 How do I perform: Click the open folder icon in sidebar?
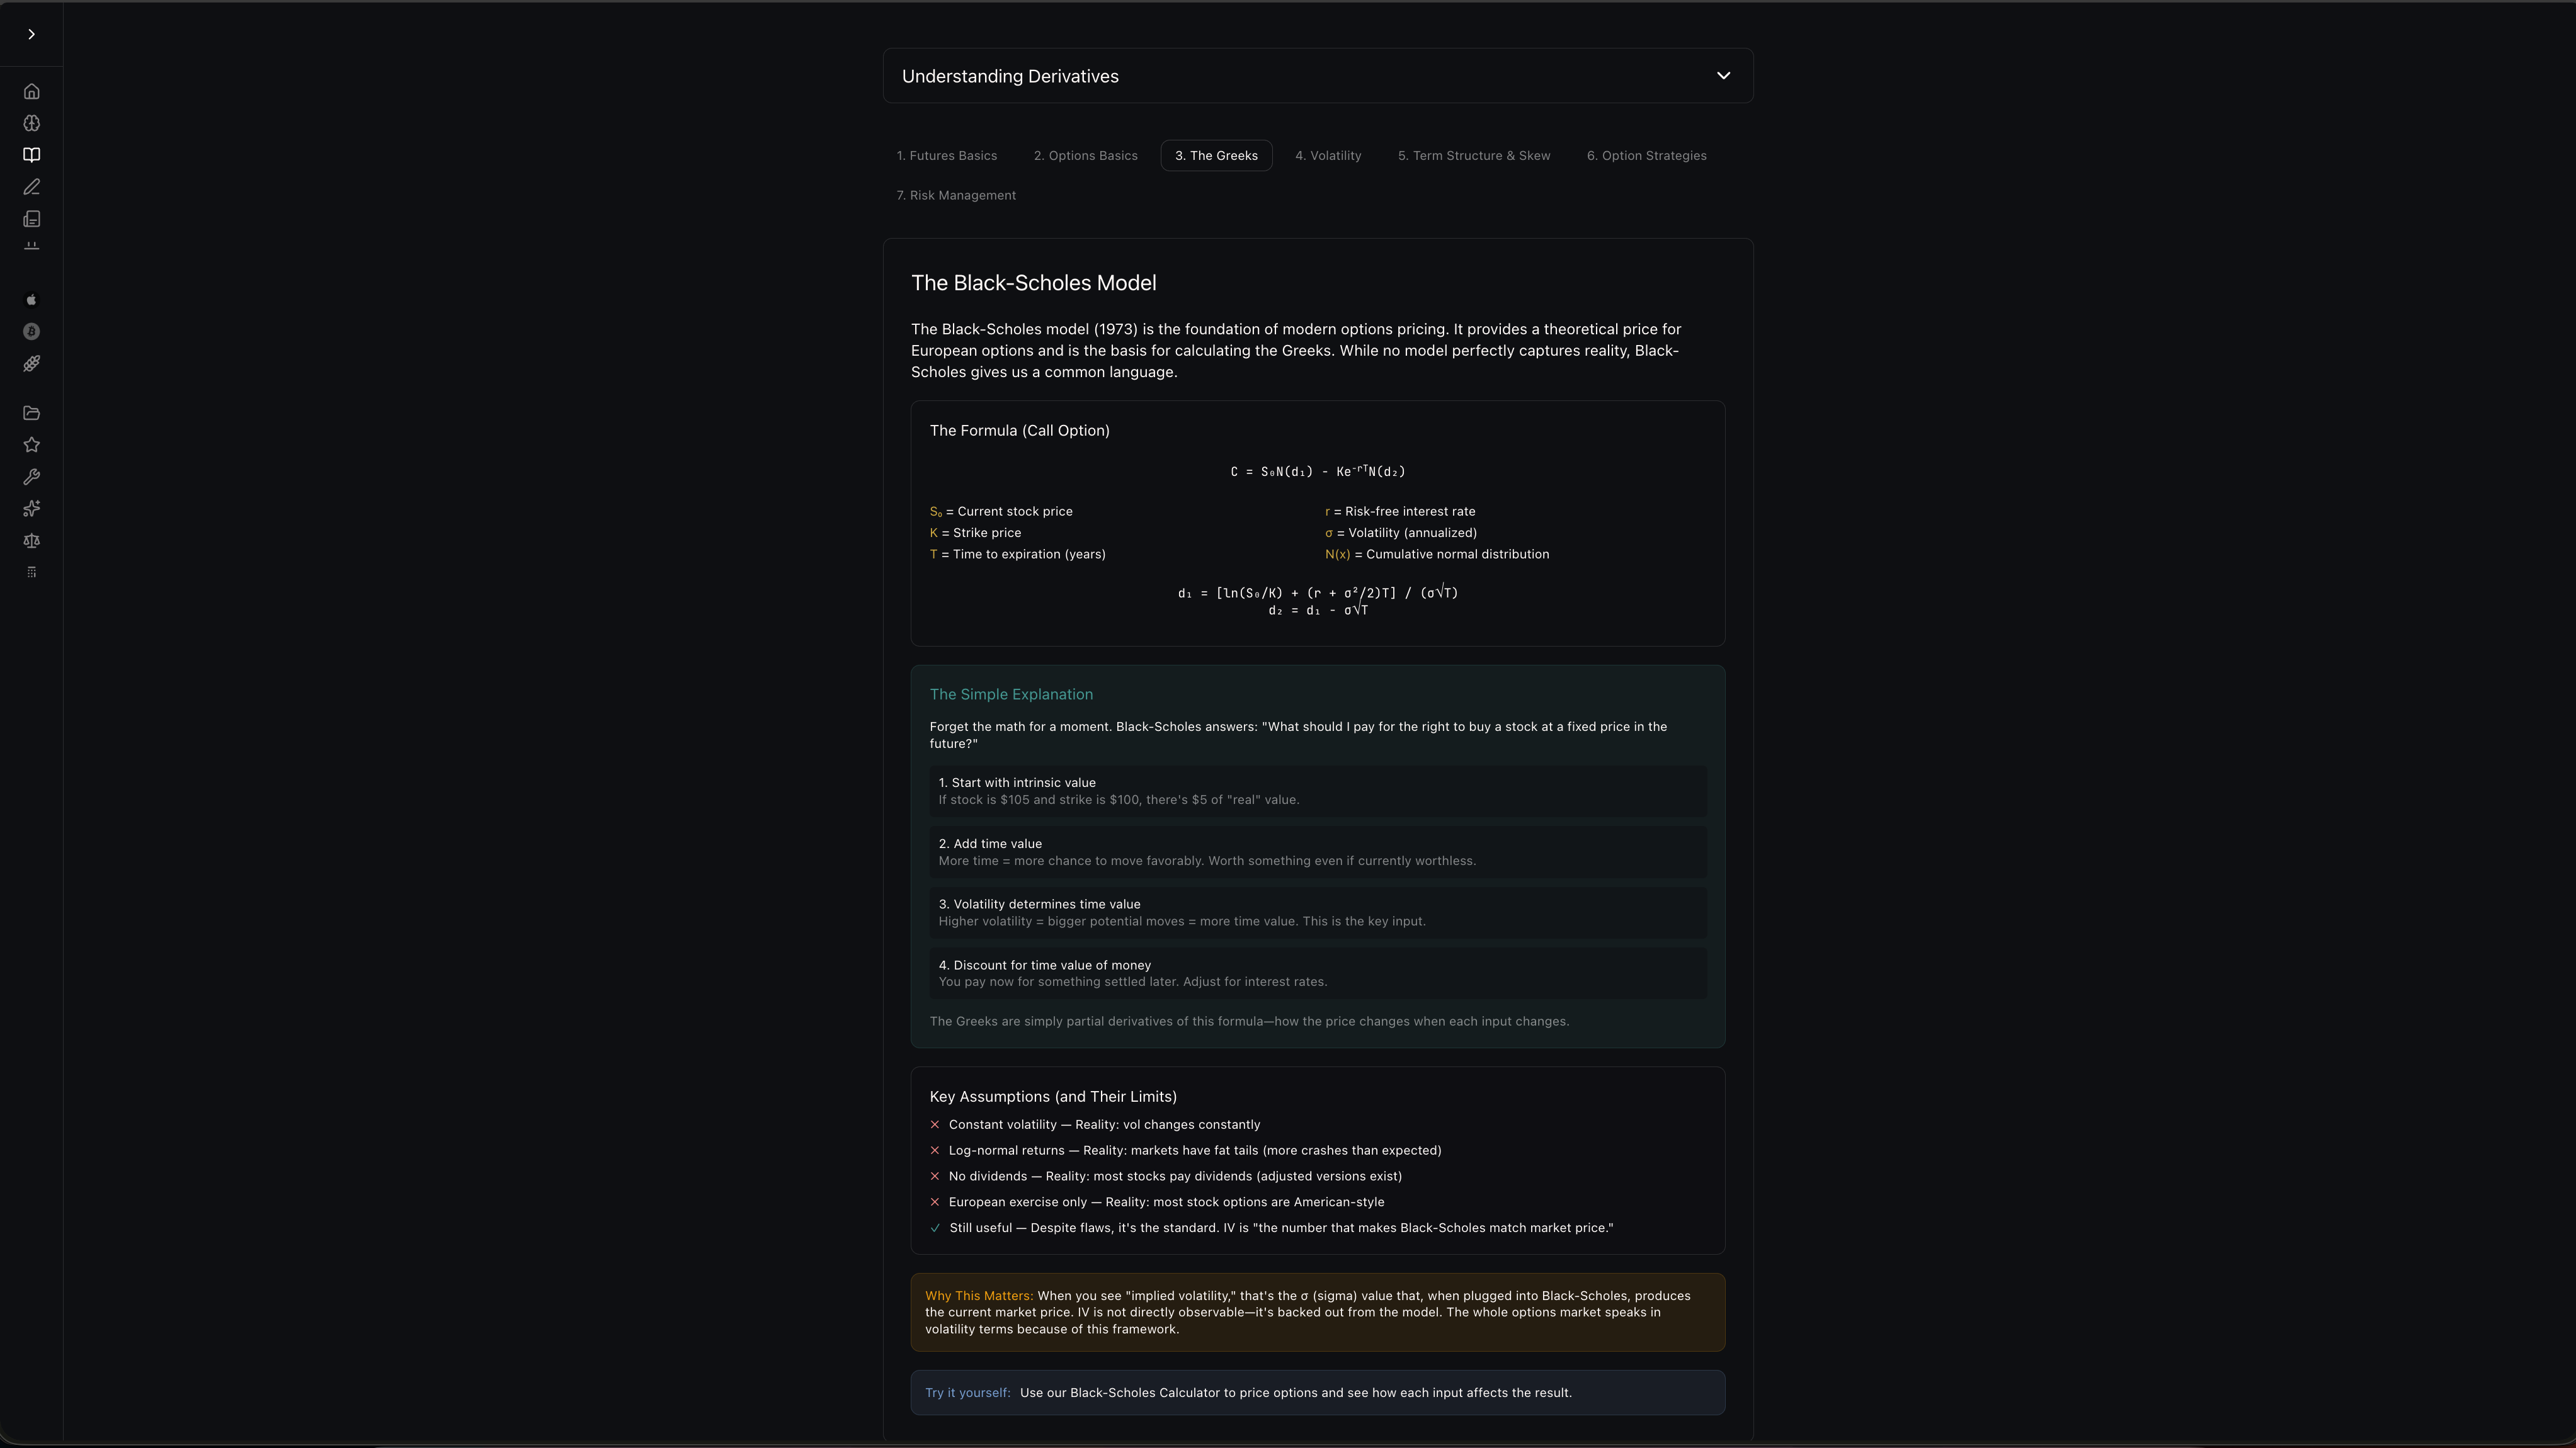31,413
